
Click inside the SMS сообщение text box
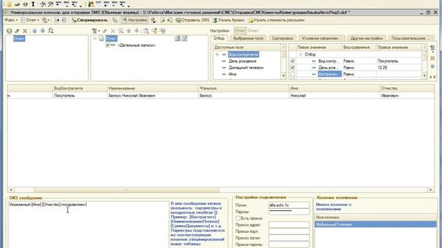point(88,225)
